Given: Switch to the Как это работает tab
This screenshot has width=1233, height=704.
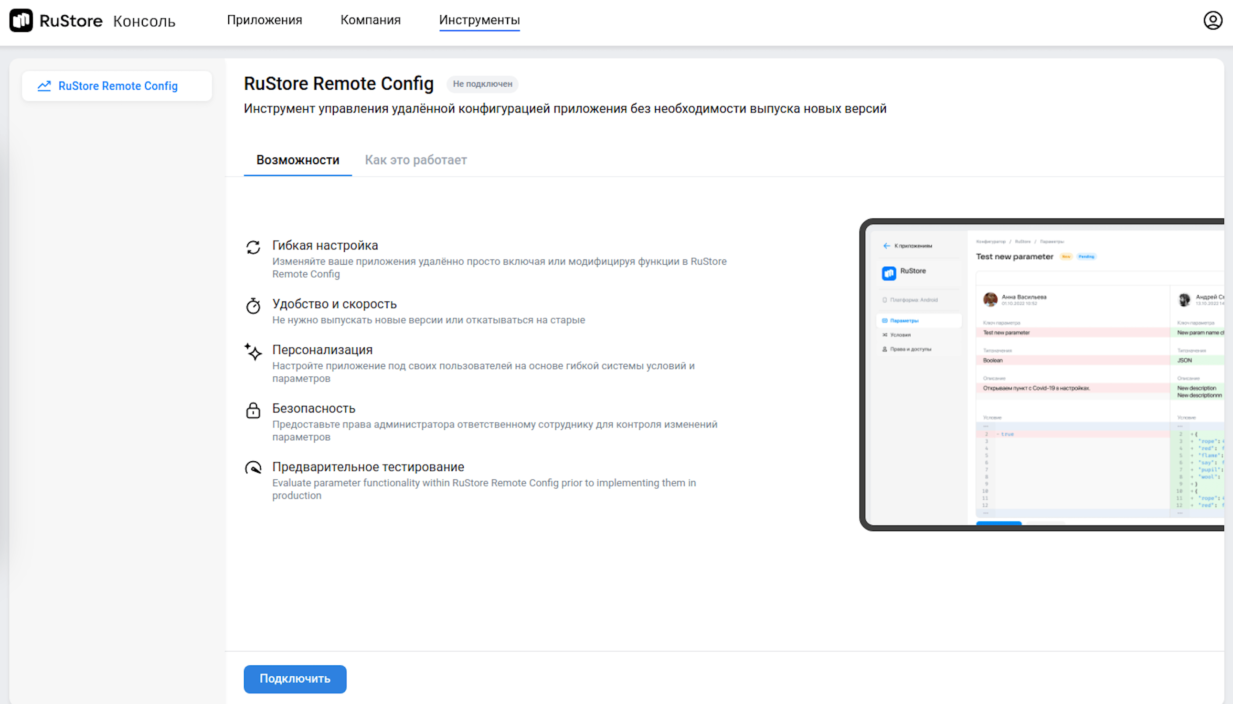Looking at the screenshot, I should (415, 160).
